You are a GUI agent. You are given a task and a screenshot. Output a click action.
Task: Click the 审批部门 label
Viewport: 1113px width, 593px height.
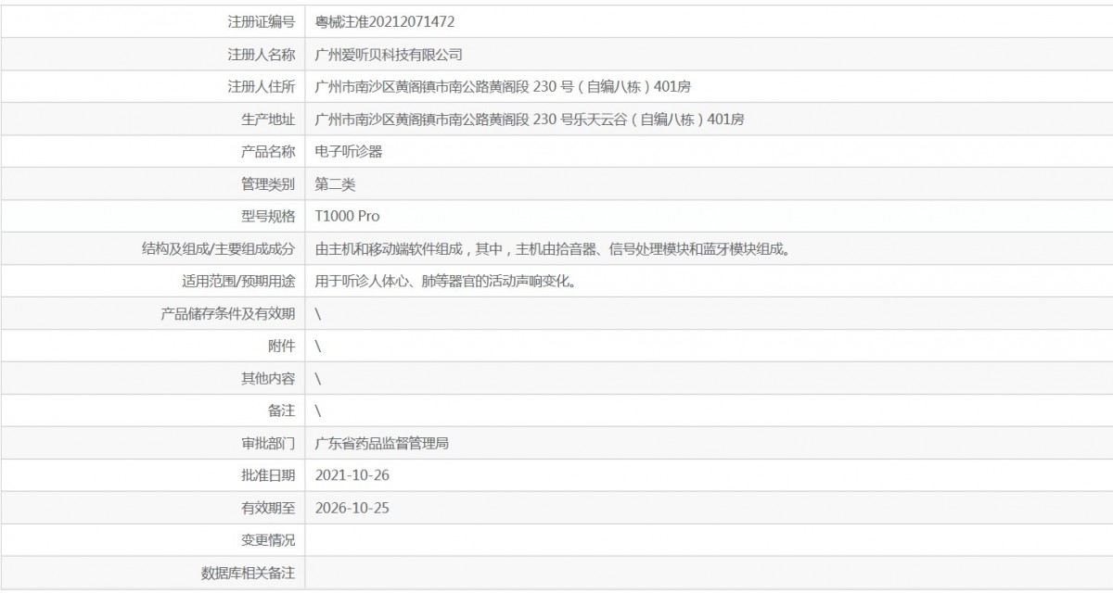tap(268, 443)
